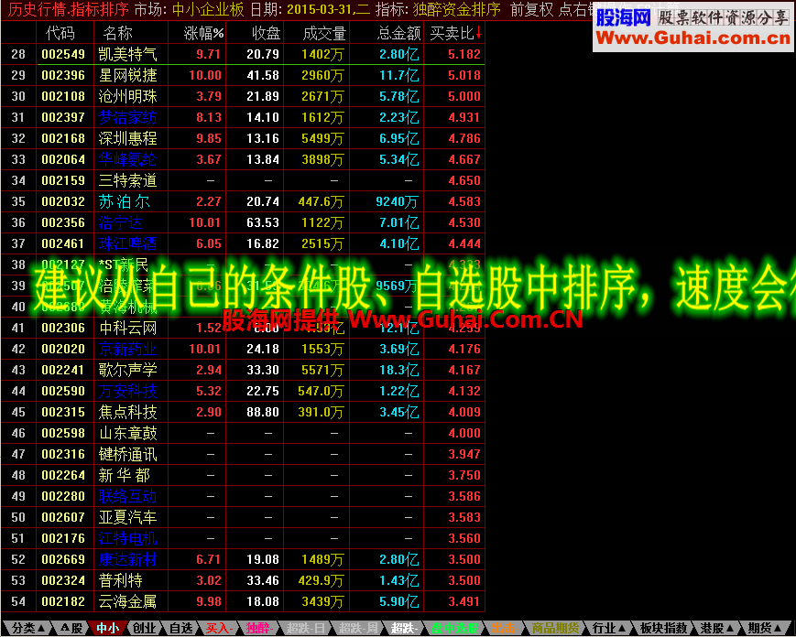
Task: Click rank number 54 row header
Action: 18,601
